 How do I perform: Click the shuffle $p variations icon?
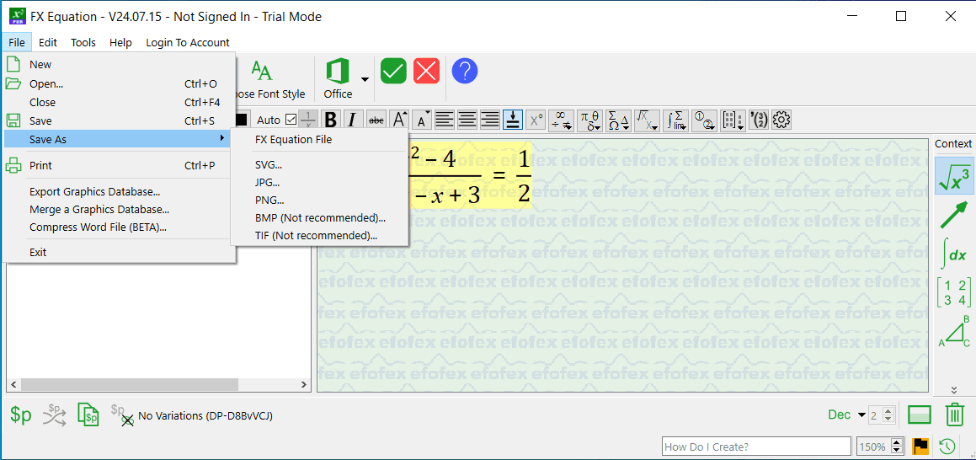[54, 415]
